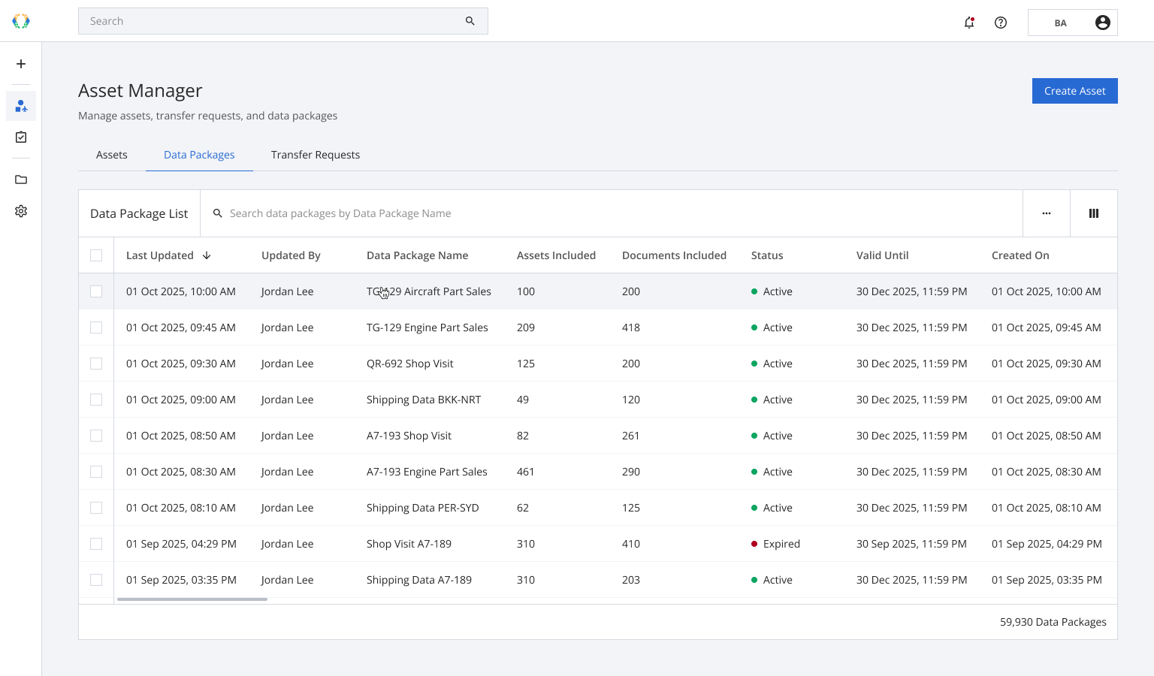Open the notifications bell

point(969,23)
